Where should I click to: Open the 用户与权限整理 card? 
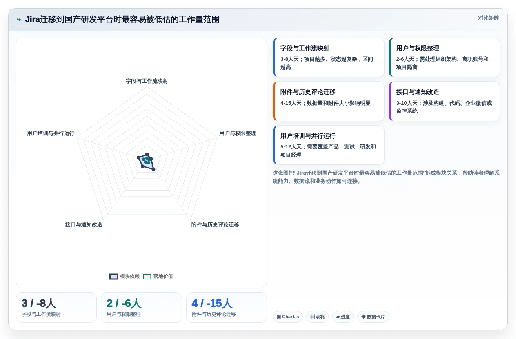[444, 57]
